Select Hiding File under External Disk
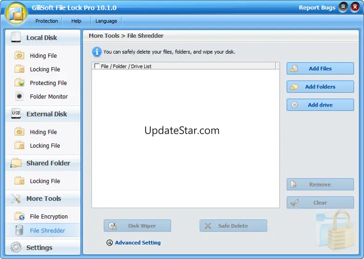The image size is (364, 259). [43, 132]
